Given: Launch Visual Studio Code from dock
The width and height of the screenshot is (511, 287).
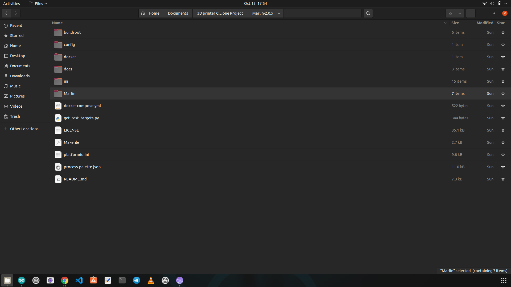Looking at the screenshot, I should pos(79,280).
